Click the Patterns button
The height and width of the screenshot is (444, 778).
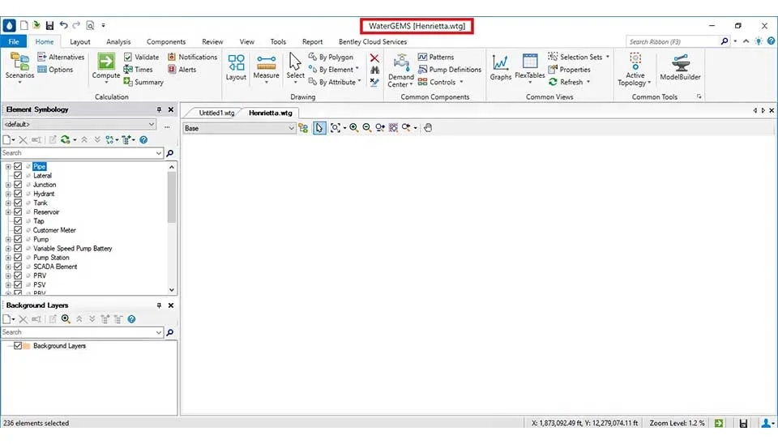coord(436,57)
